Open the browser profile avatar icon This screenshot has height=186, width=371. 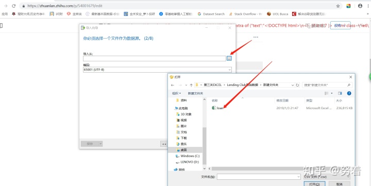pos(360,6)
